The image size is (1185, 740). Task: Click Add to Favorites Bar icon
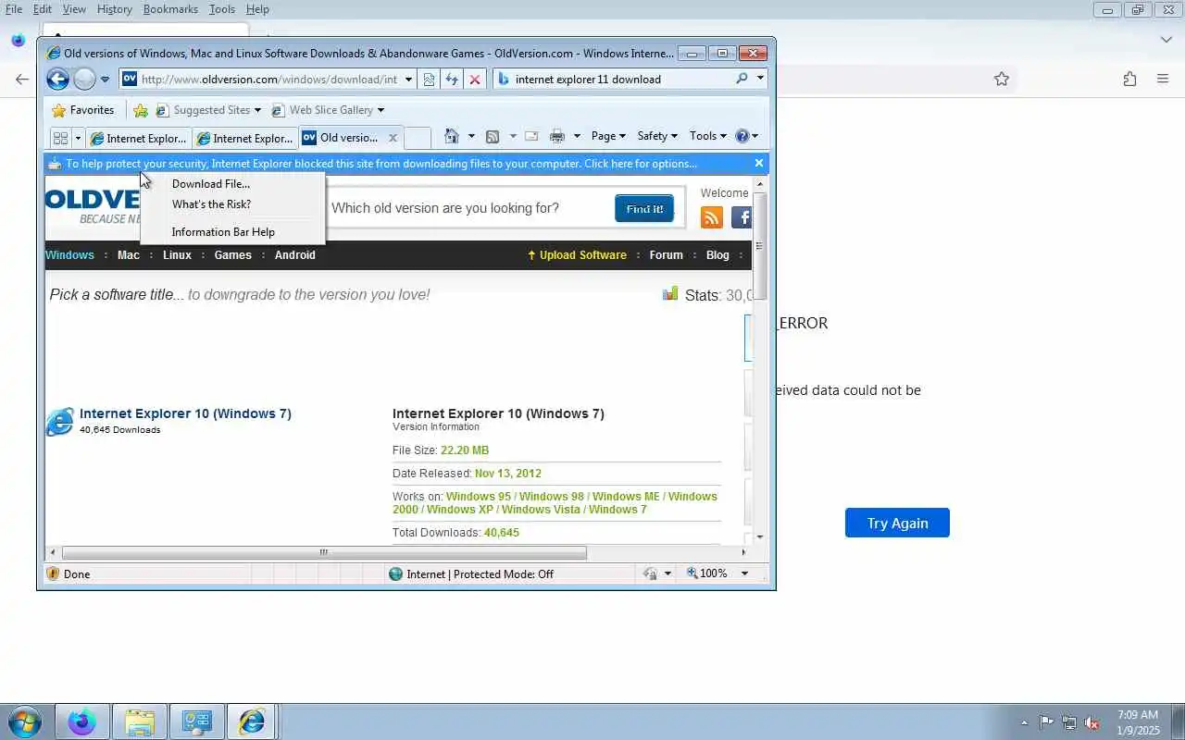coord(141,110)
